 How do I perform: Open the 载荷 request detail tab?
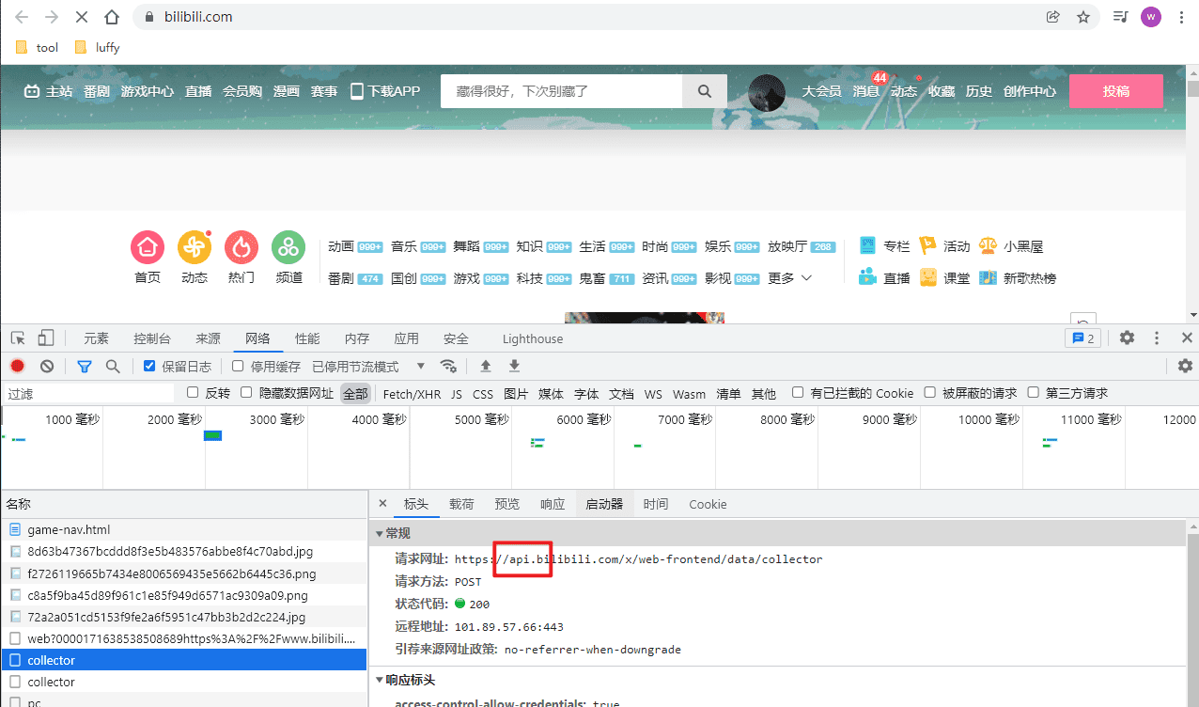click(x=461, y=504)
